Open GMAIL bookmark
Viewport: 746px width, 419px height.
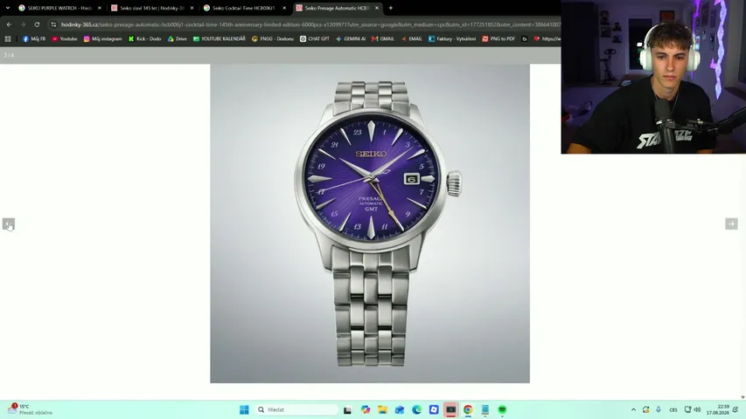pyautogui.click(x=383, y=39)
